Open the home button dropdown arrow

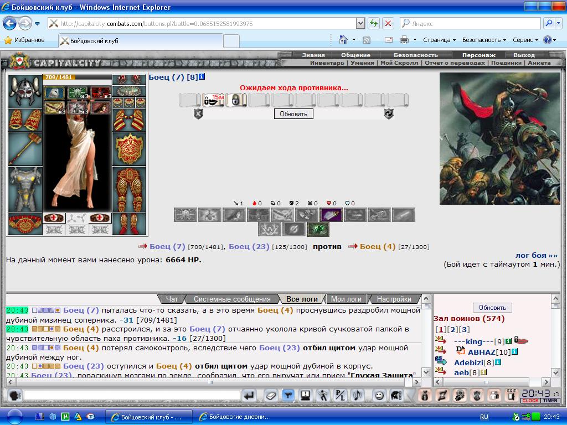pos(354,40)
